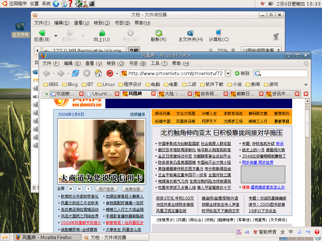This screenshot has width=322, height=241.
Task: Launch the web browser from the top panel globe
Action: tap(56, 4)
